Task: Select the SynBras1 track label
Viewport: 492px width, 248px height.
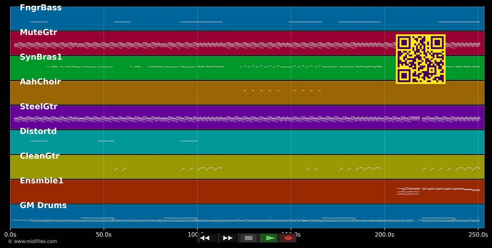Action: 41,57
